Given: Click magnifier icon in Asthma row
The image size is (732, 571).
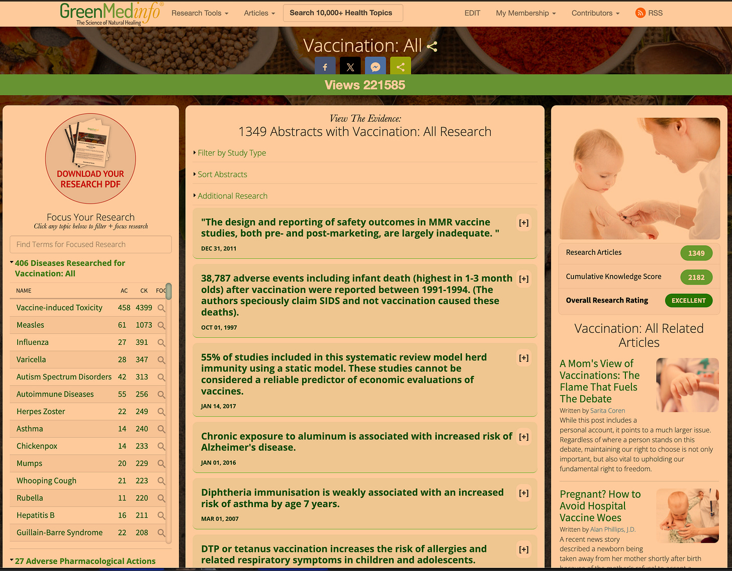Looking at the screenshot, I should [161, 429].
